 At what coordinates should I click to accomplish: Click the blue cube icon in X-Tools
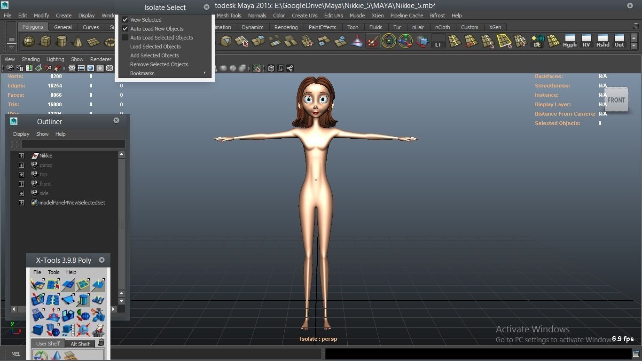(38, 330)
